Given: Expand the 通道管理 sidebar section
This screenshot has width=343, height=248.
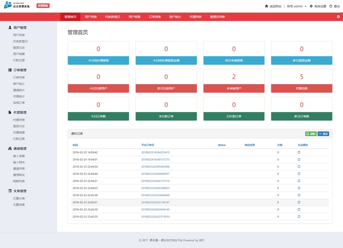Looking at the screenshot, I should [19, 149].
